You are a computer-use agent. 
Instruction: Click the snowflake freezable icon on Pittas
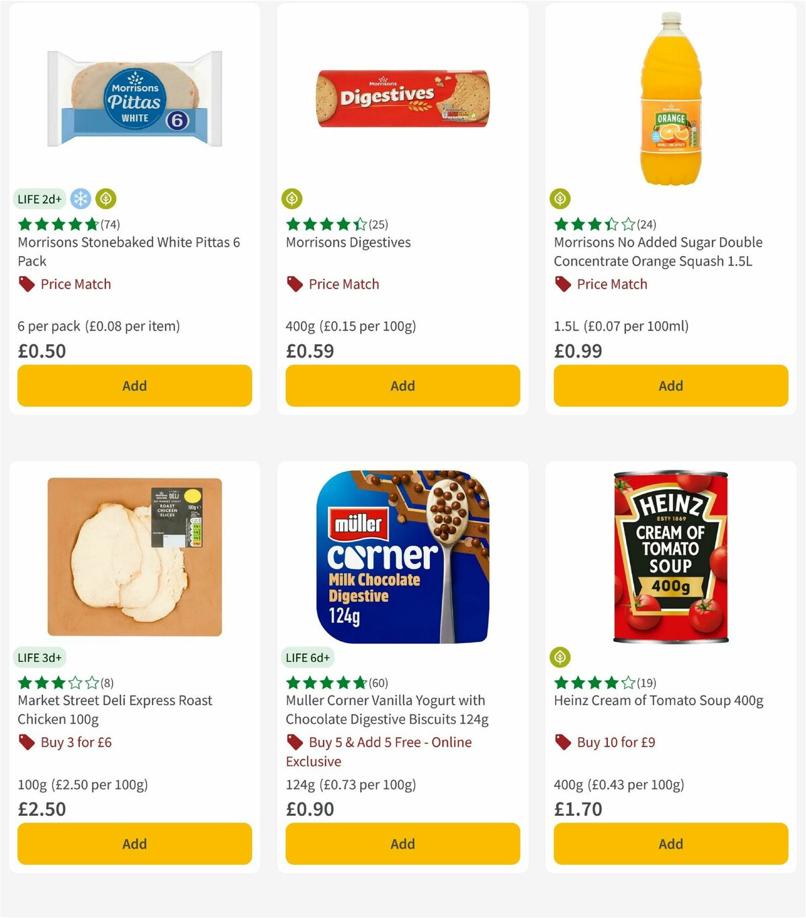tap(80, 199)
